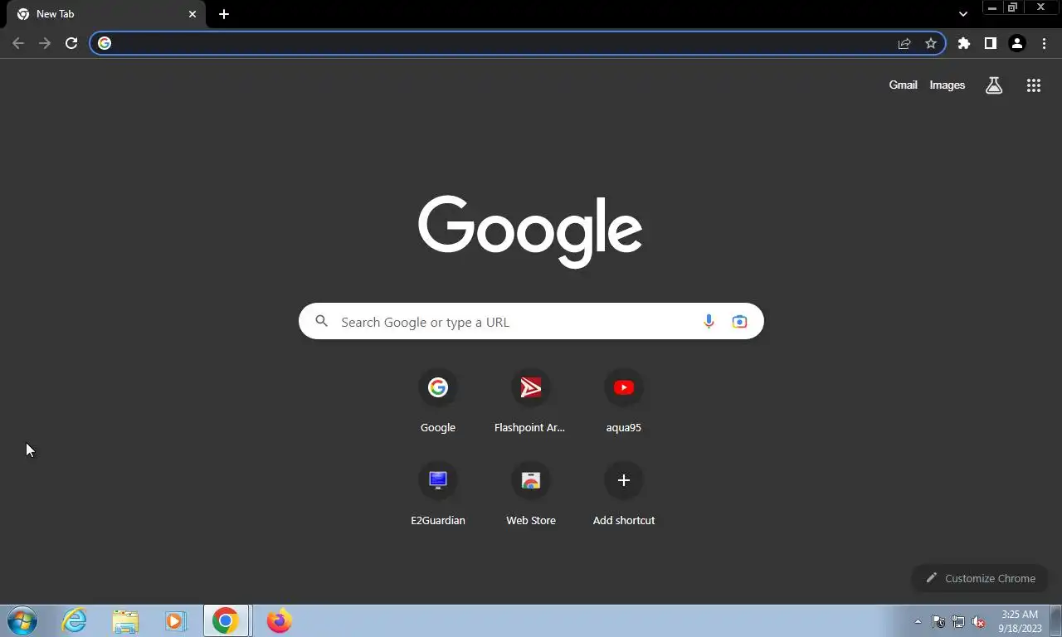Image resolution: width=1062 pixels, height=637 pixels.
Task: Open the aqua95 YouTube shortcut
Action: click(x=624, y=401)
